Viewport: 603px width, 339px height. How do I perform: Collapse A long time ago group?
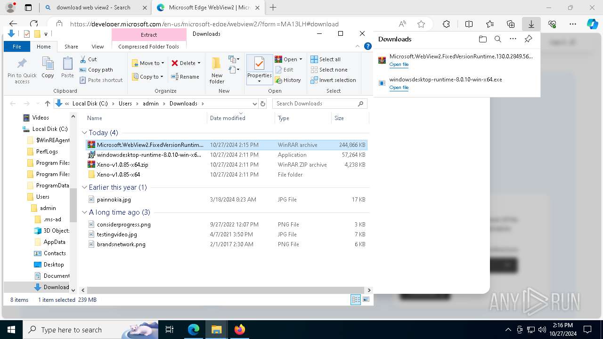click(x=84, y=212)
